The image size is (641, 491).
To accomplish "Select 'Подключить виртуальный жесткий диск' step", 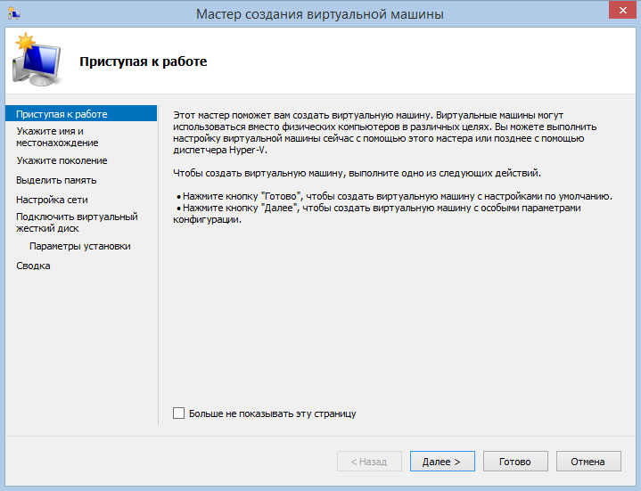I will coord(77,222).
